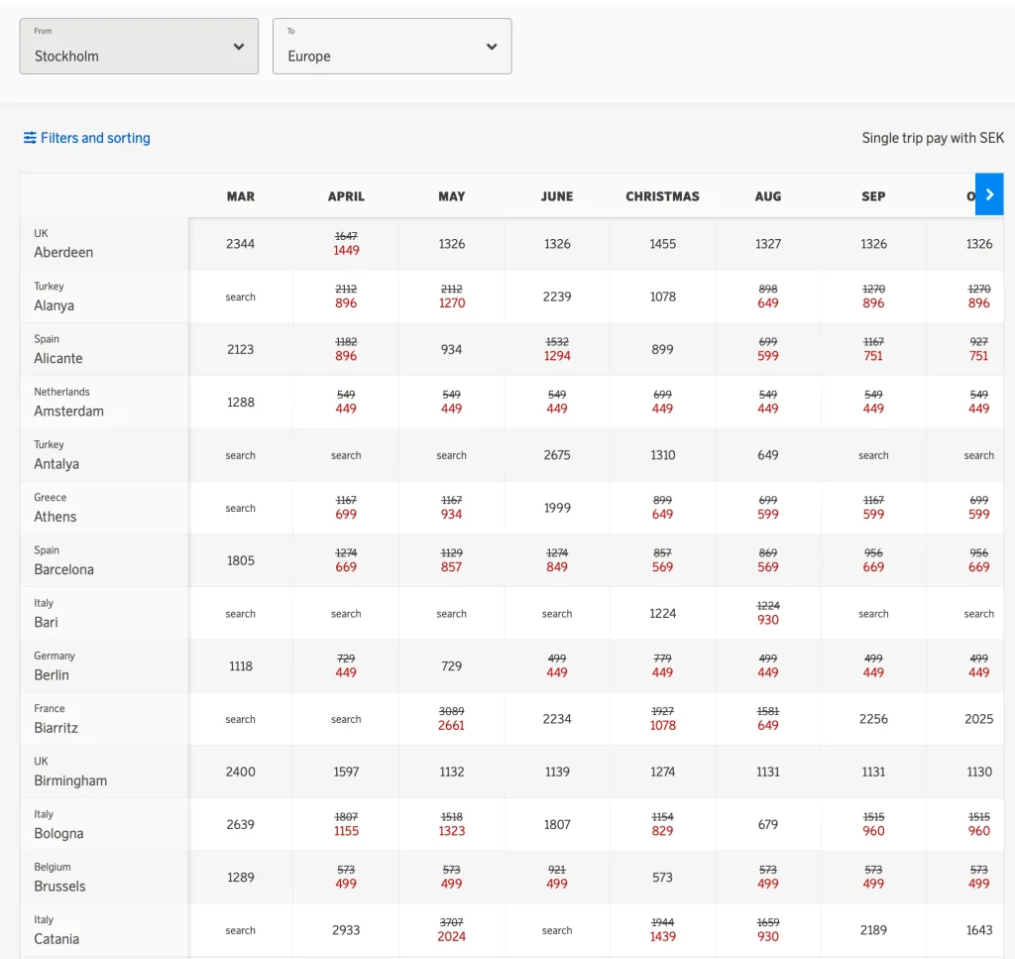
Task: Open Filters and sorting
Action: pos(87,138)
